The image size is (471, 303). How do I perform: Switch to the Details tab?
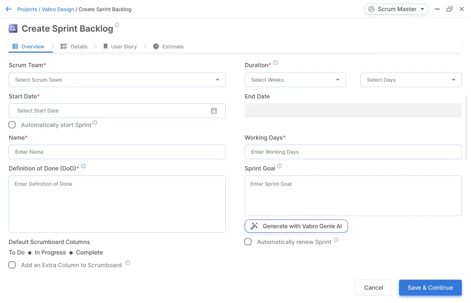tap(74, 46)
